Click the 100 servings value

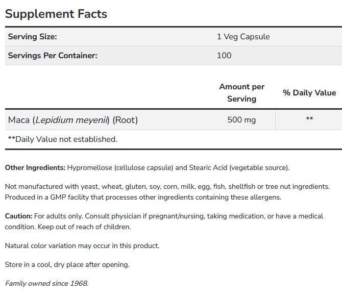(x=224, y=55)
